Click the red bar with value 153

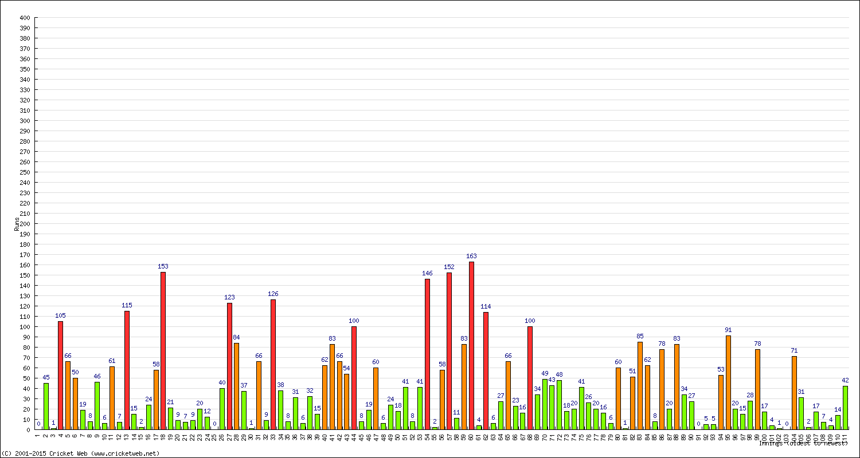pyautogui.click(x=163, y=350)
